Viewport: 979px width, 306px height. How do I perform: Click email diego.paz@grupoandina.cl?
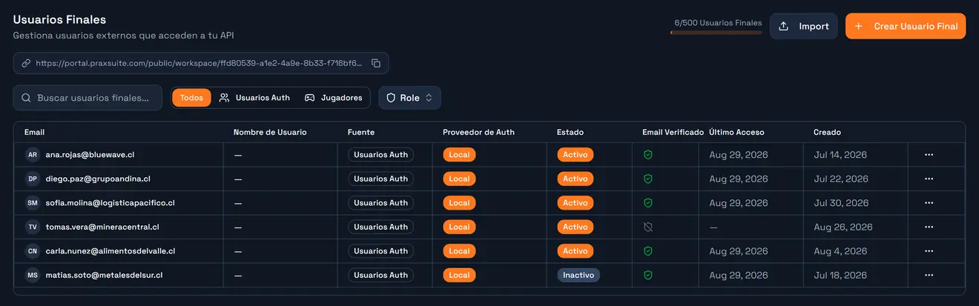(x=98, y=179)
